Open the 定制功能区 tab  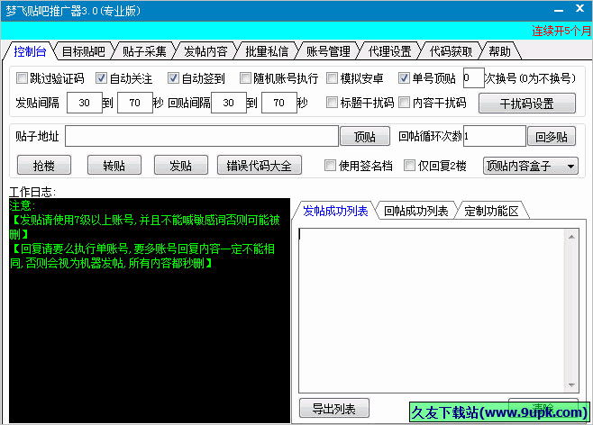tap(491, 211)
